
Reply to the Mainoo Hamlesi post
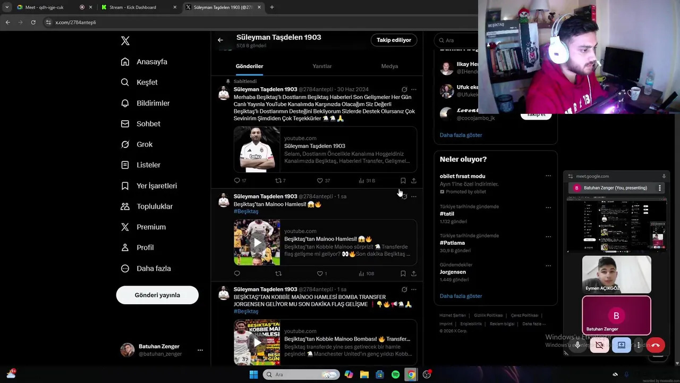(x=237, y=274)
